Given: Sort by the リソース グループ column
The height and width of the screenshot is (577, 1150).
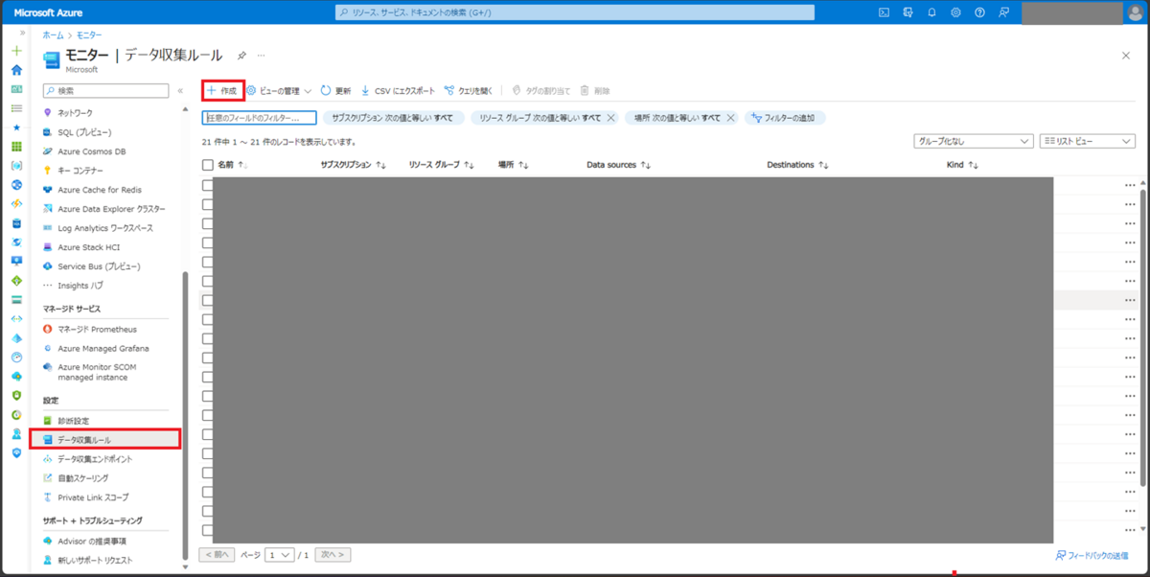Looking at the screenshot, I should [441, 165].
